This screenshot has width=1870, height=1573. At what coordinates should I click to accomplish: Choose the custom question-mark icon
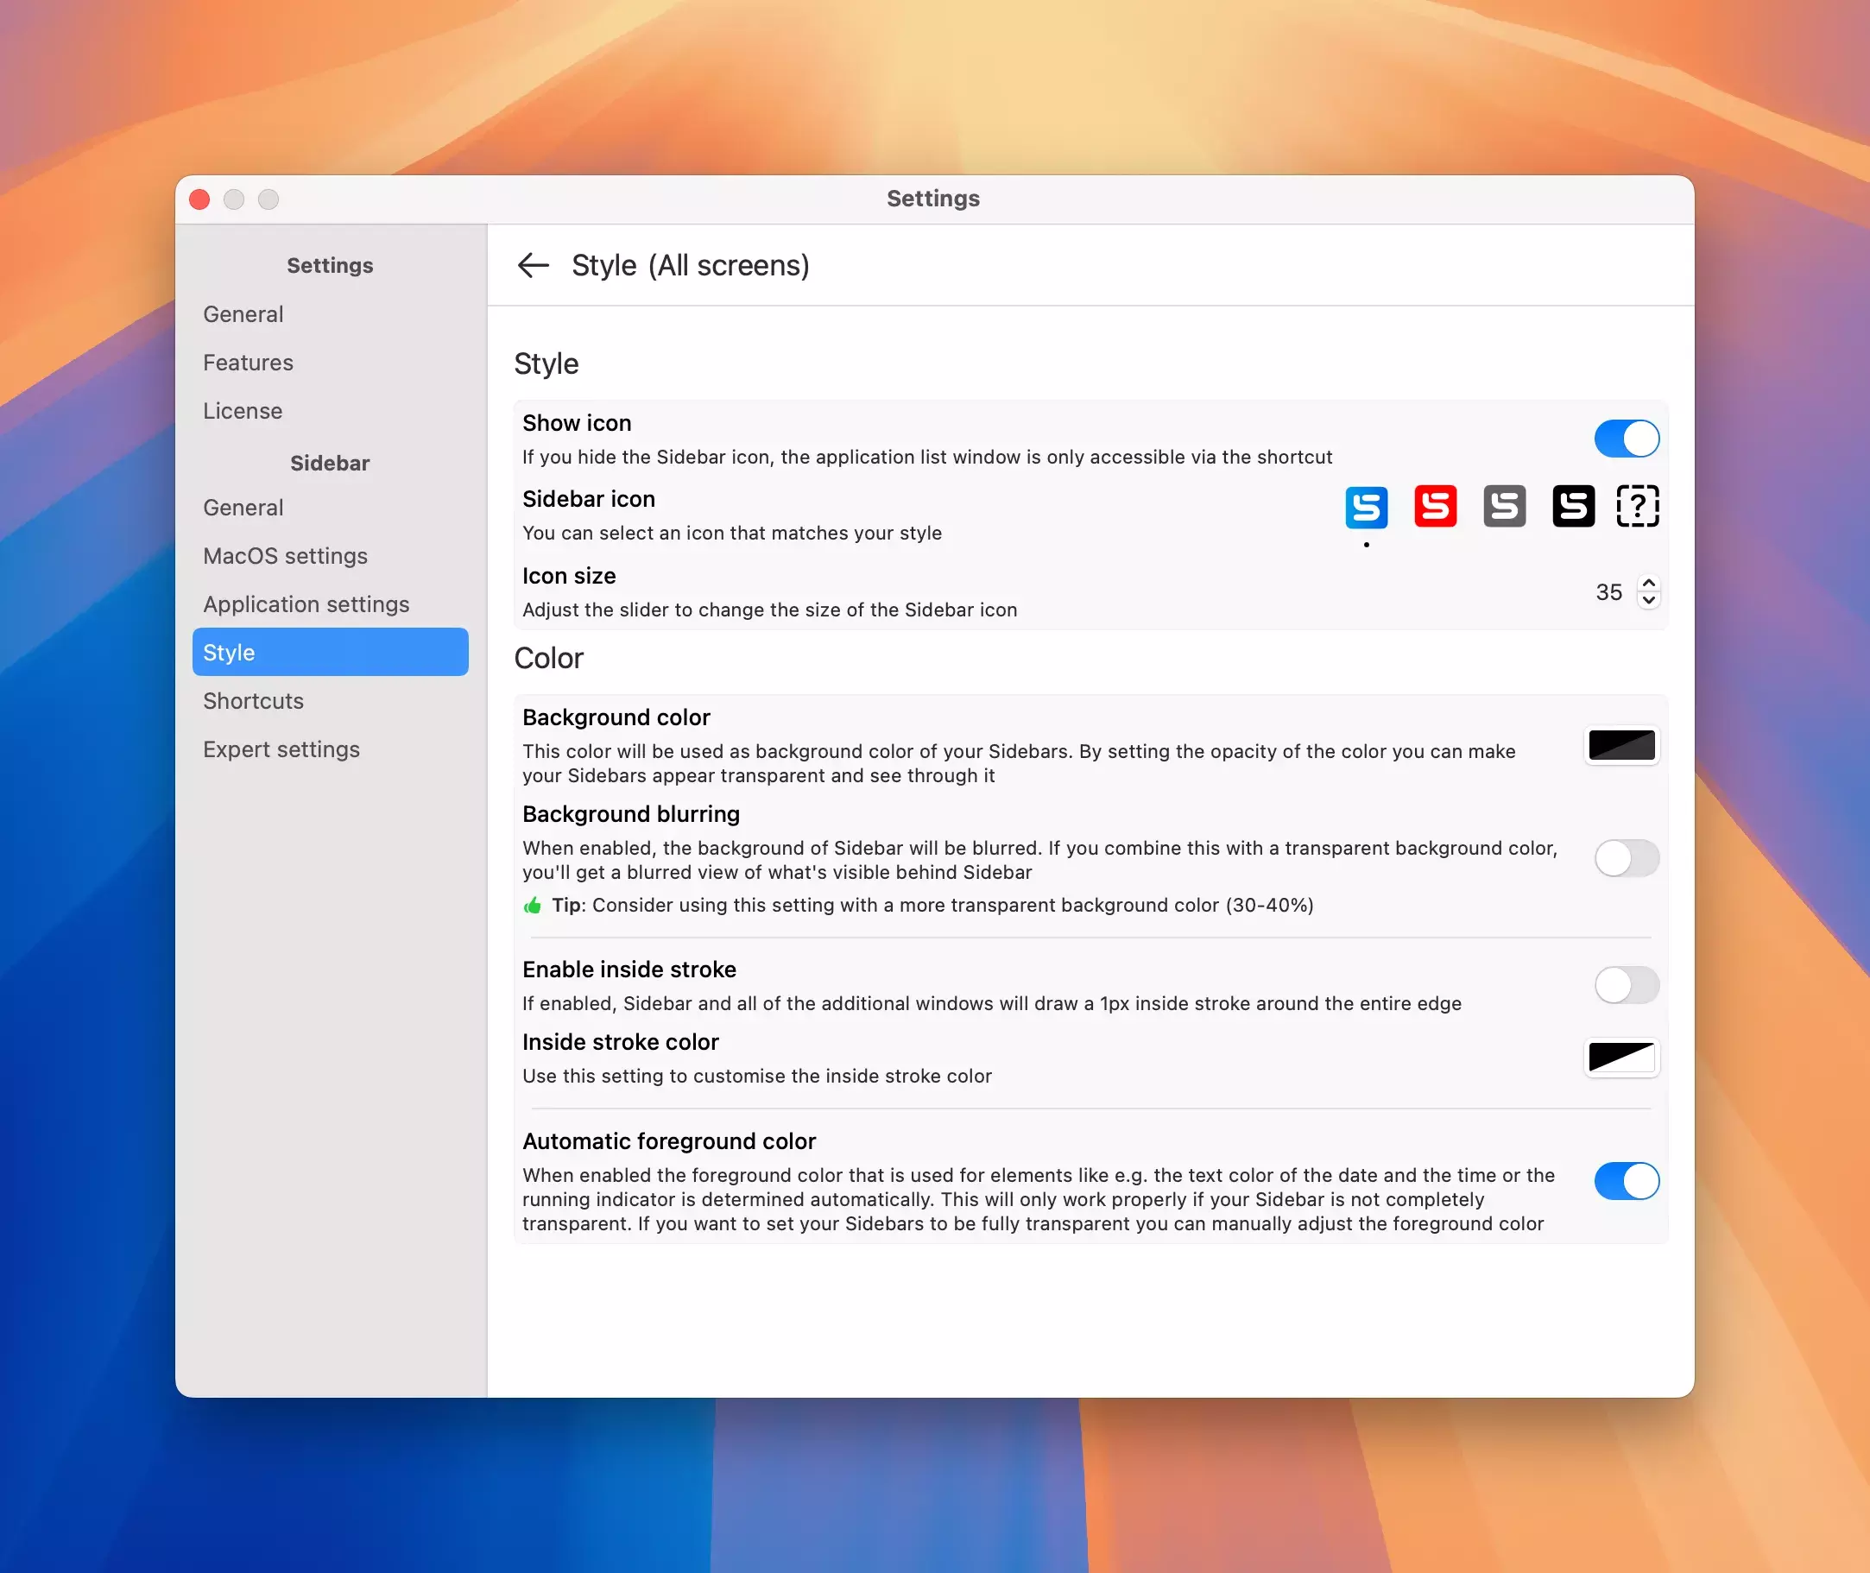[x=1637, y=507]
